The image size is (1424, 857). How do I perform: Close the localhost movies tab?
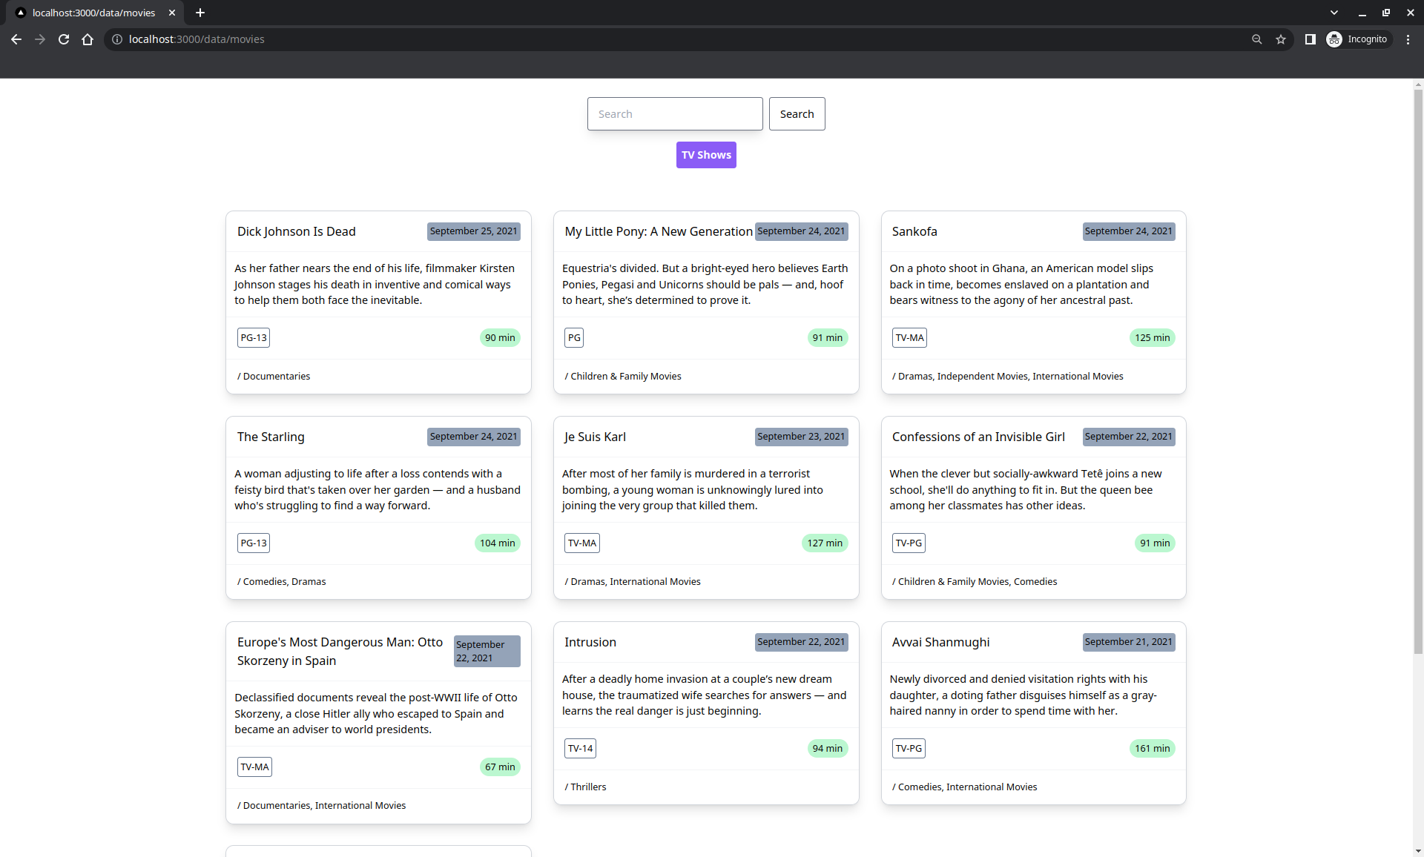click(x=172, y=13)
